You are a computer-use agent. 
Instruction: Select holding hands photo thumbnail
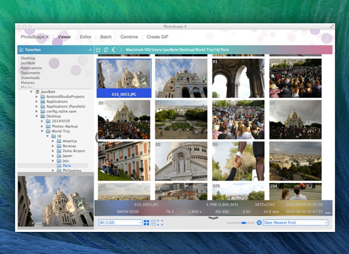pyautogui.click(x=238, y=161)
